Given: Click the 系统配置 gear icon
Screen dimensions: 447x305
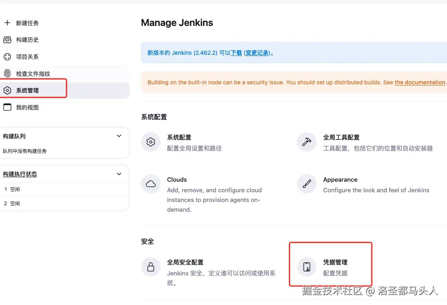Looking at the screenshot, I should point(151,142).
